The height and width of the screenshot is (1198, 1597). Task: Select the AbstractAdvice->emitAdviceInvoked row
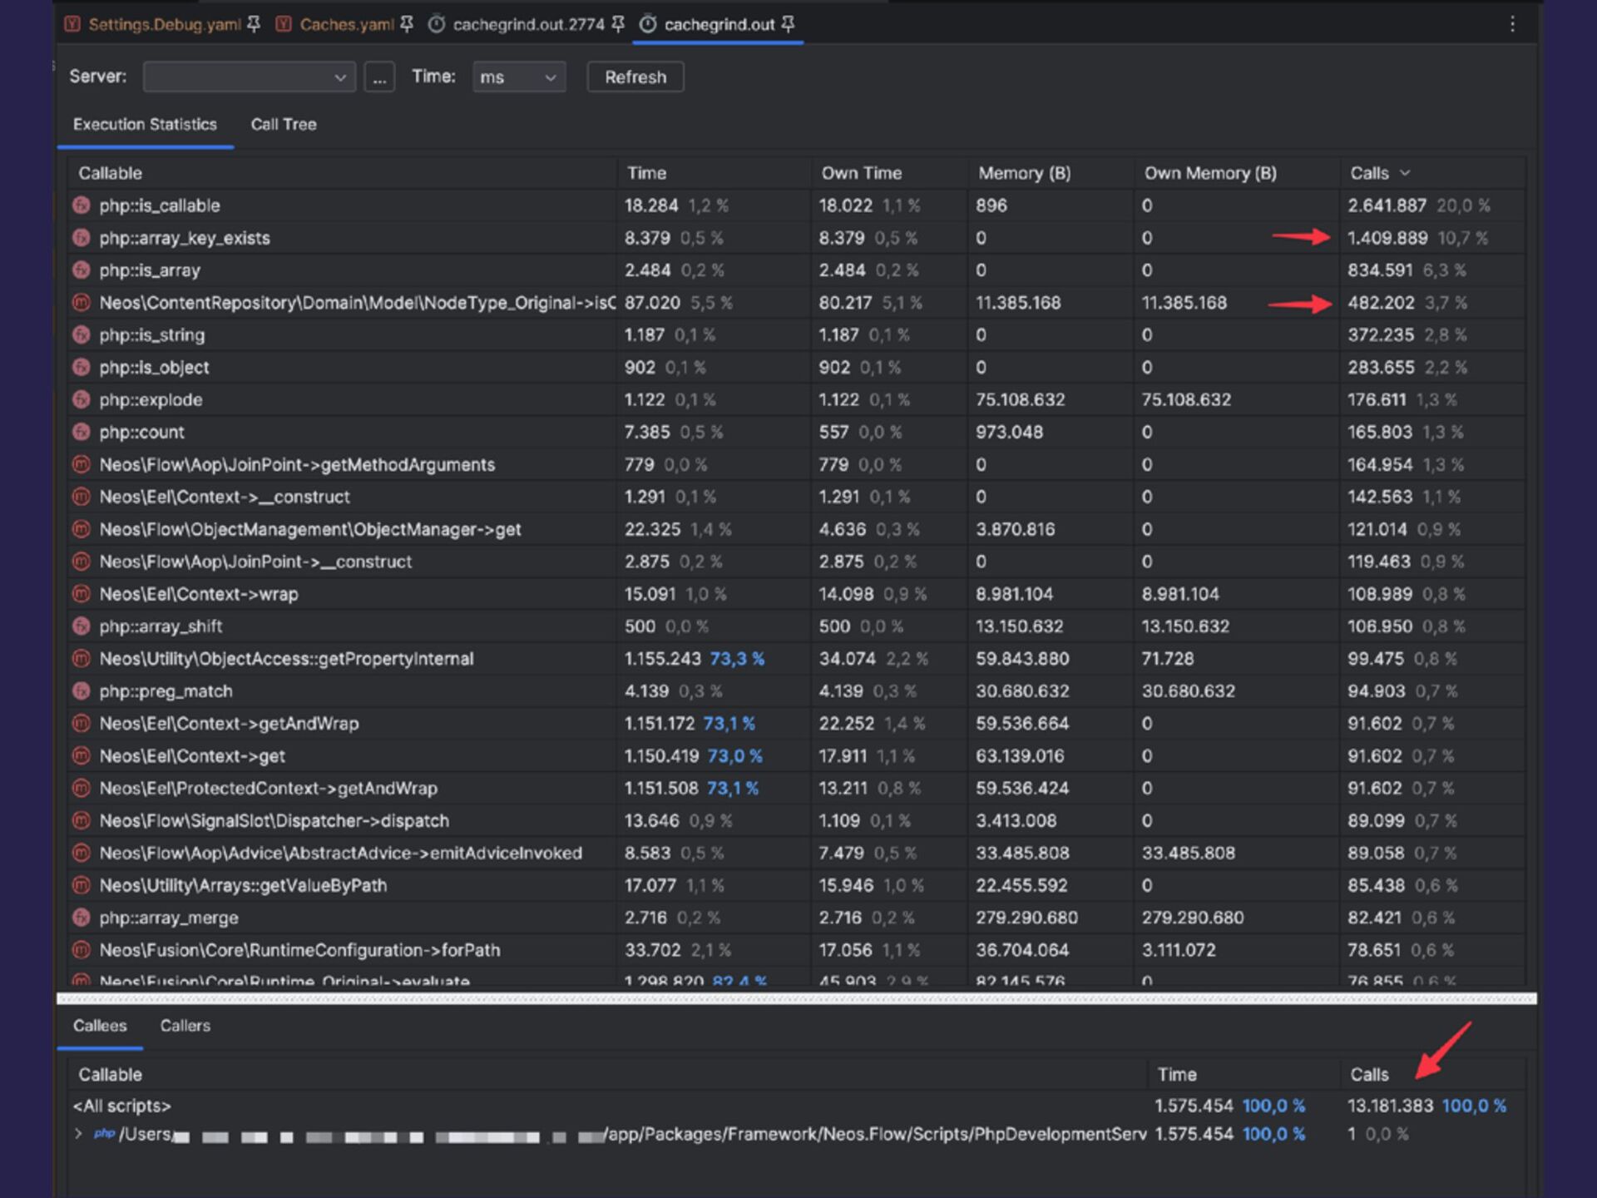pyautogui.click(x=797, y=853)
